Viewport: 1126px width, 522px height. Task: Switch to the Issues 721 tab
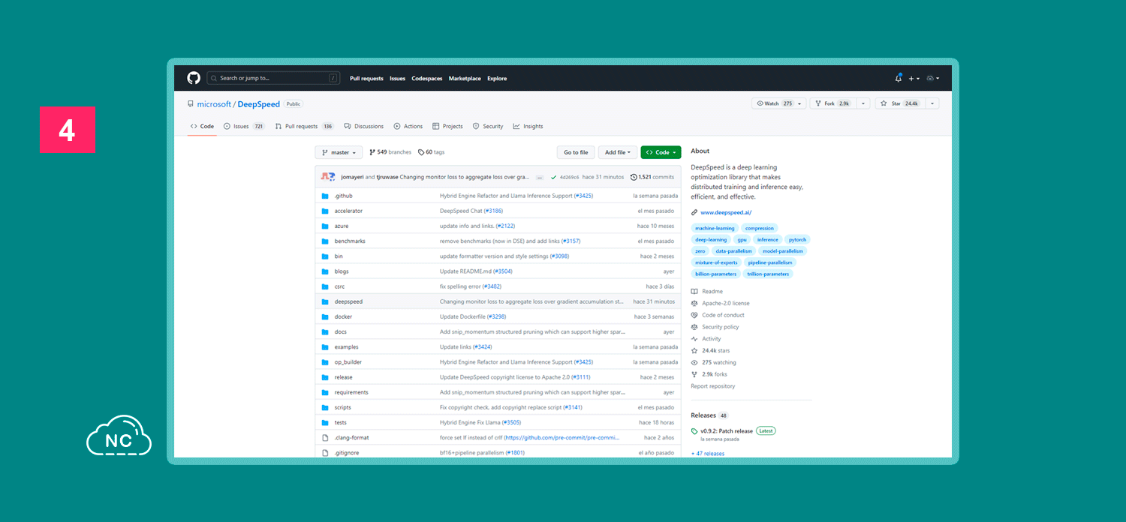[x=244, y=126]
